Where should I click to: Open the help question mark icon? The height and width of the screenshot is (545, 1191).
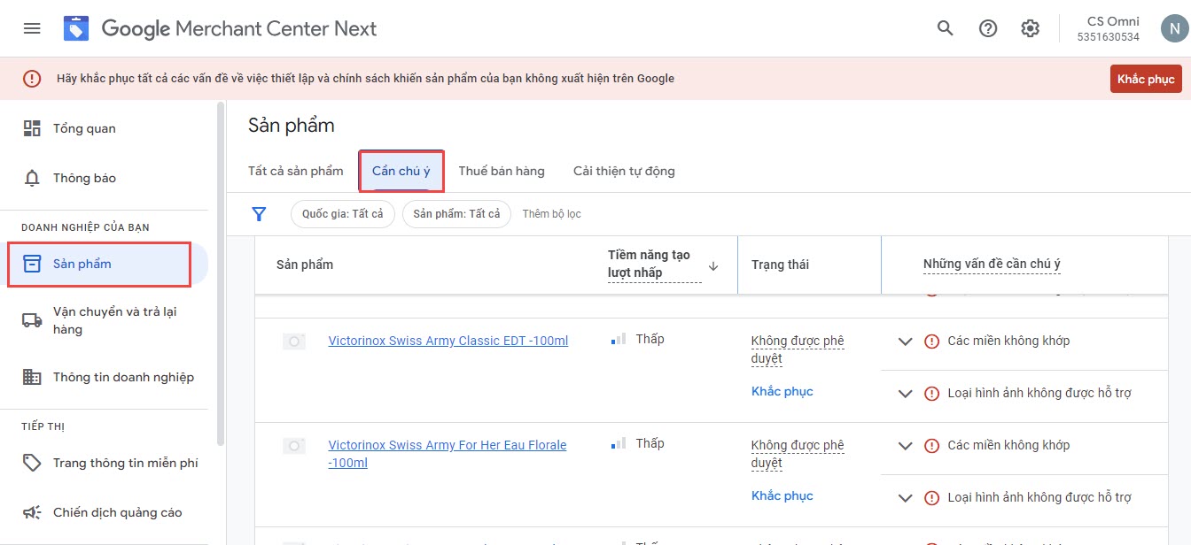(988, 28)
